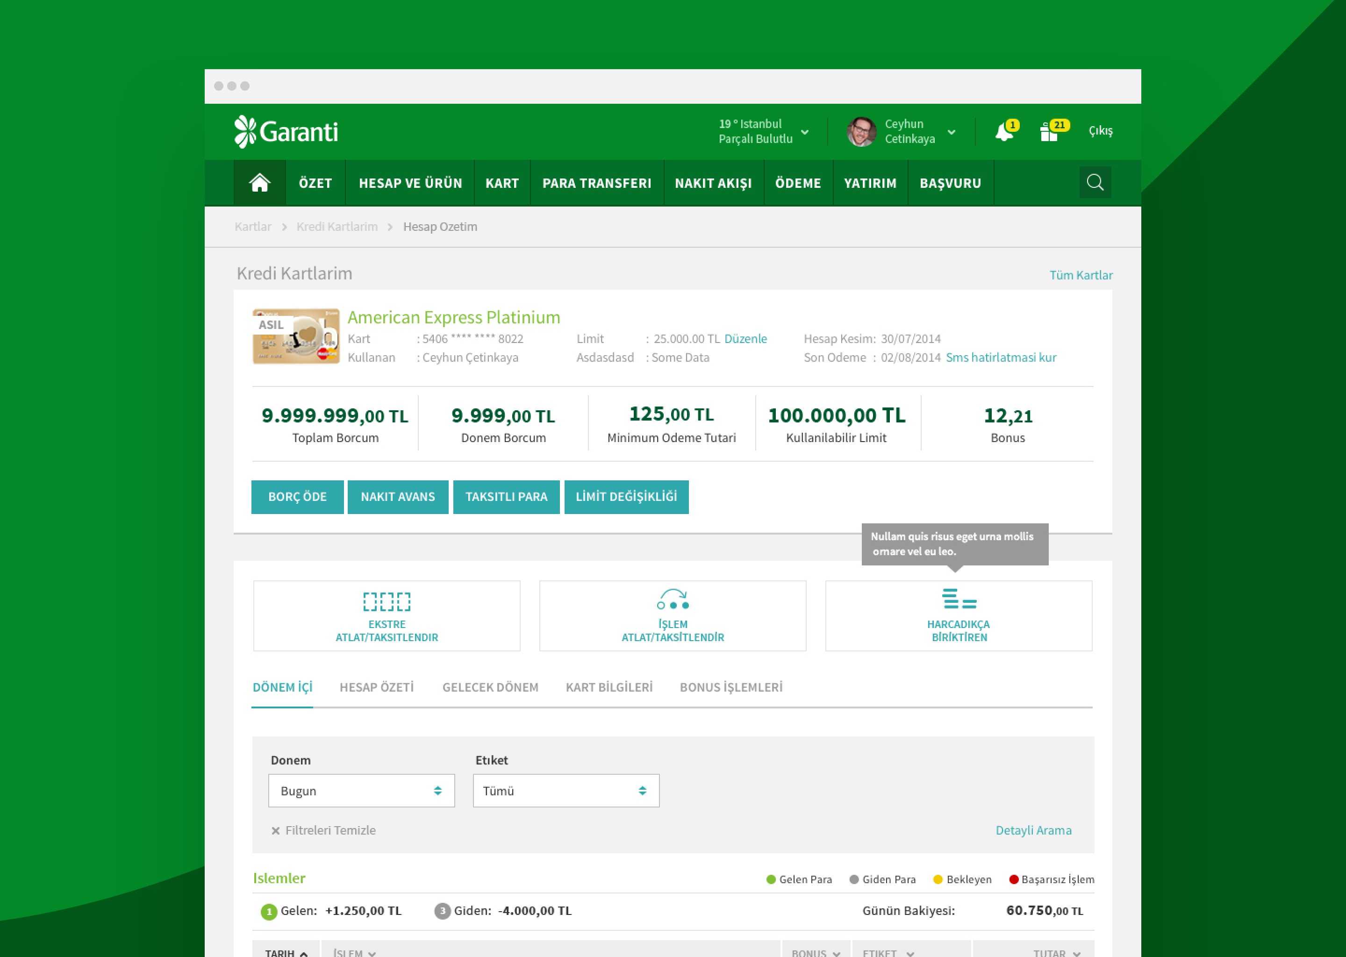The width and height of the screenshot is (1346, 957).
Task: Click the BORÇ ÖDE button
Action: click(297, 497)
